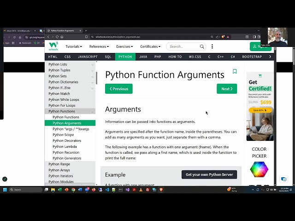The width and height of the screenshot is (295, 221).
Task: Click the Get Certified advertisement image
Action: click(x=260, y=106)
